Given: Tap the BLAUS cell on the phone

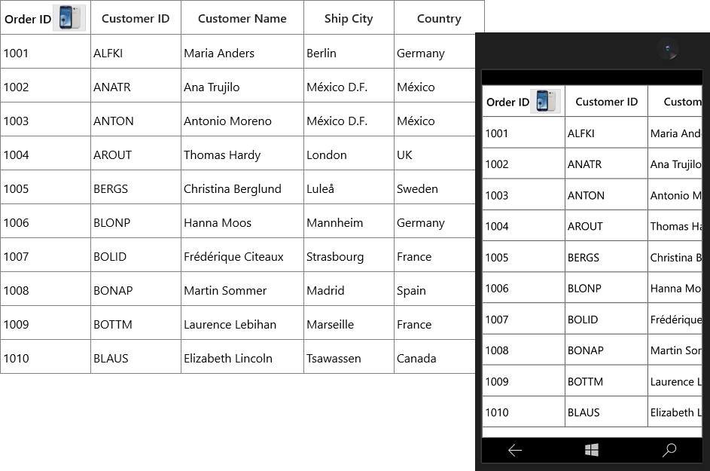Looking at the screenshot, I should [606, 412].
